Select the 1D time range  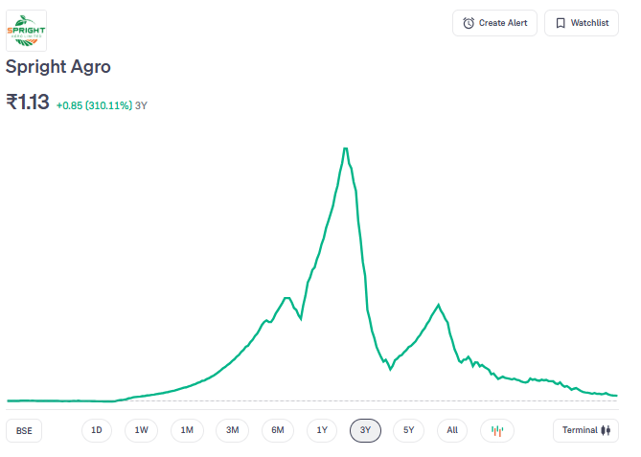[x=97, y=430]
